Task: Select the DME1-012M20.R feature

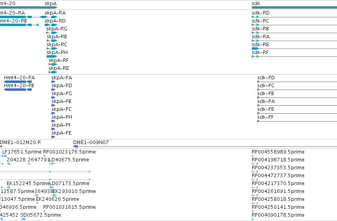Action: (1, 146)
